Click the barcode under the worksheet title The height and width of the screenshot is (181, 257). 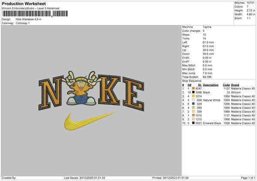click(35, 14)
